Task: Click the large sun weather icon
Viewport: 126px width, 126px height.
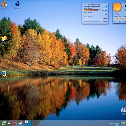Action: (x=117, y=7)
